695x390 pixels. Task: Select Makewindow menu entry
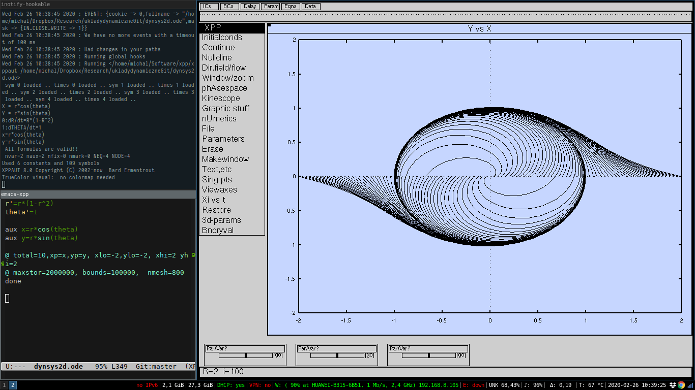[x=232, y=159]
